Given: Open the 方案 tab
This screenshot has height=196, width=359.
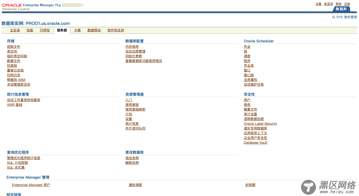Looking at the screenshot, I should coord(77,30).
